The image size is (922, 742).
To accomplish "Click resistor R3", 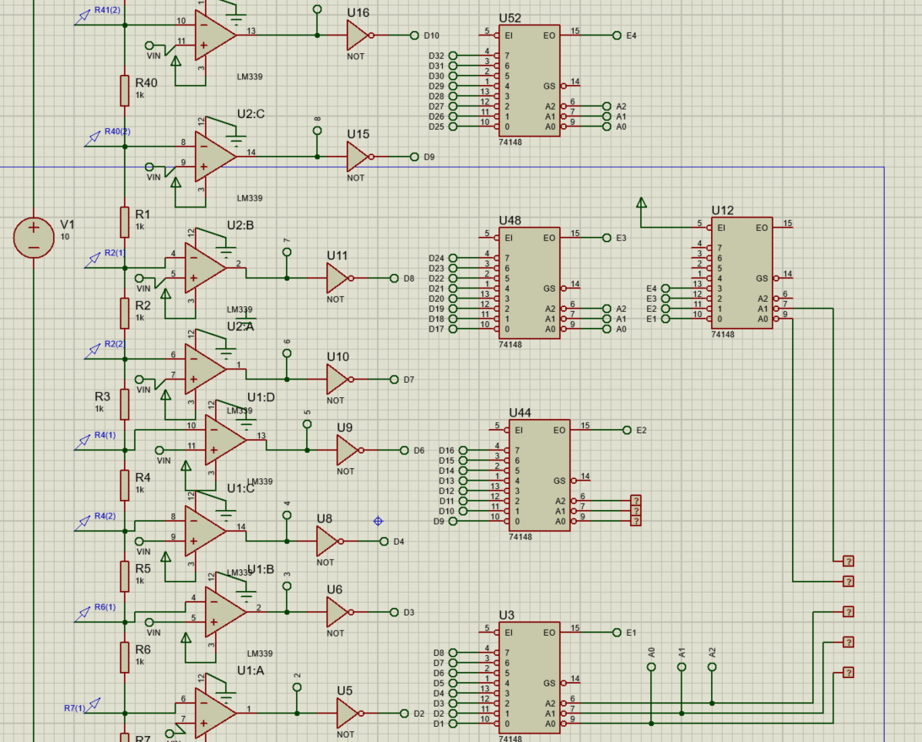I will click(x=123, y=405).
